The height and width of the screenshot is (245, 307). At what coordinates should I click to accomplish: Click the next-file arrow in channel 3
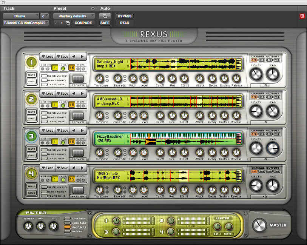[82, 131]
